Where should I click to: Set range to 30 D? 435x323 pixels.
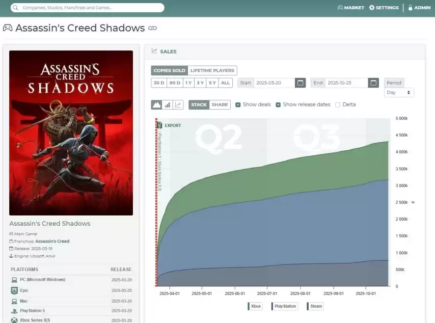(x=159, y=83)
